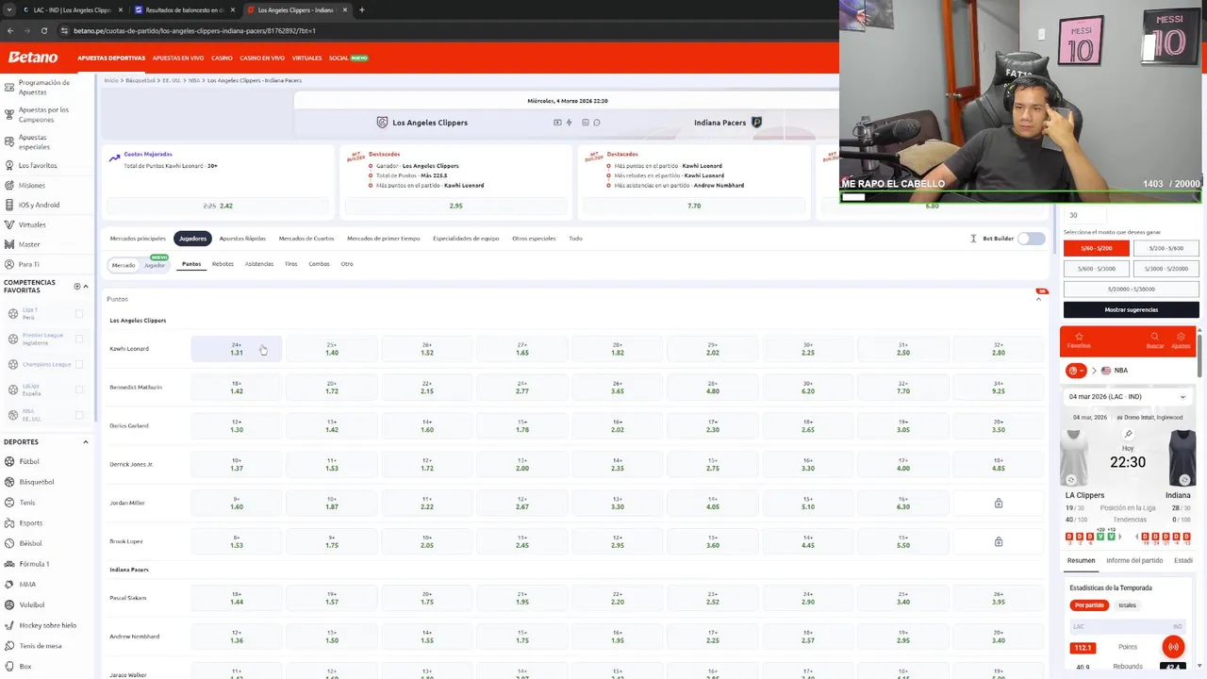
Task: Select the Asistencias sub-tab
Action: (259, 264)
